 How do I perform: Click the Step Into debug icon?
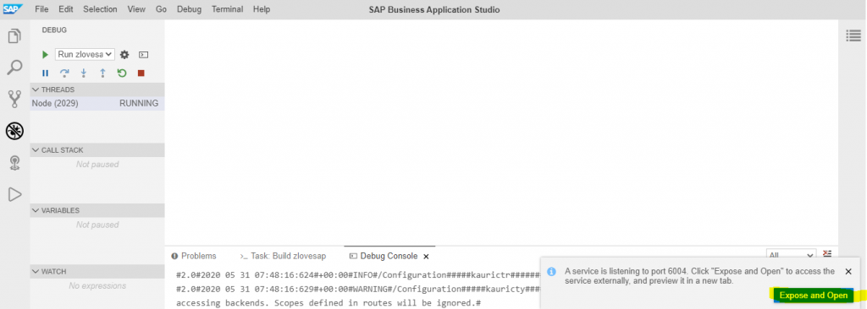[84, 73]
